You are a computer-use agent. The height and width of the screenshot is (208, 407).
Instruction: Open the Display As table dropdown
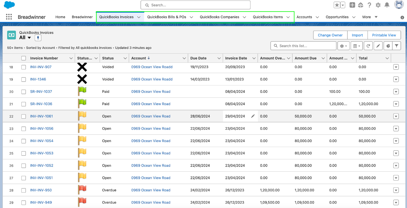[357, 46]
